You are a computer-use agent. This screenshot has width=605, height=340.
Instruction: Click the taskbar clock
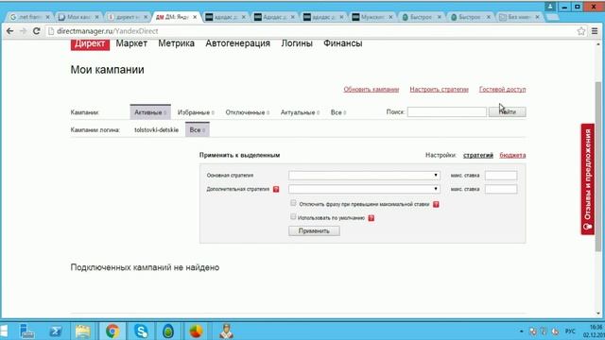point(596,331)
